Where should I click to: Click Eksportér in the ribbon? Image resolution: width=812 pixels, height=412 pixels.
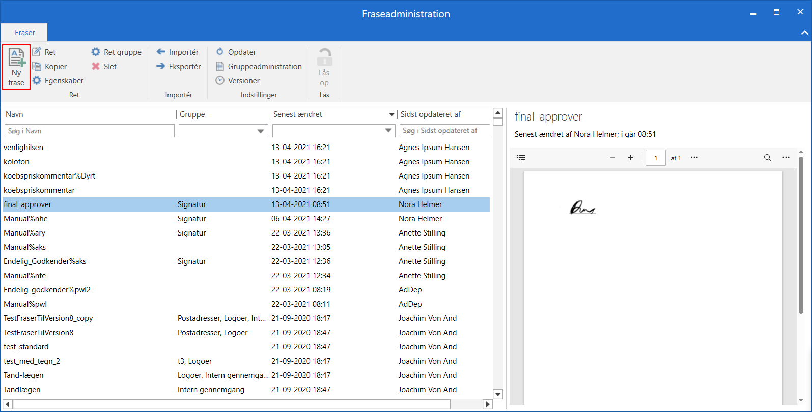pos(179,67)
